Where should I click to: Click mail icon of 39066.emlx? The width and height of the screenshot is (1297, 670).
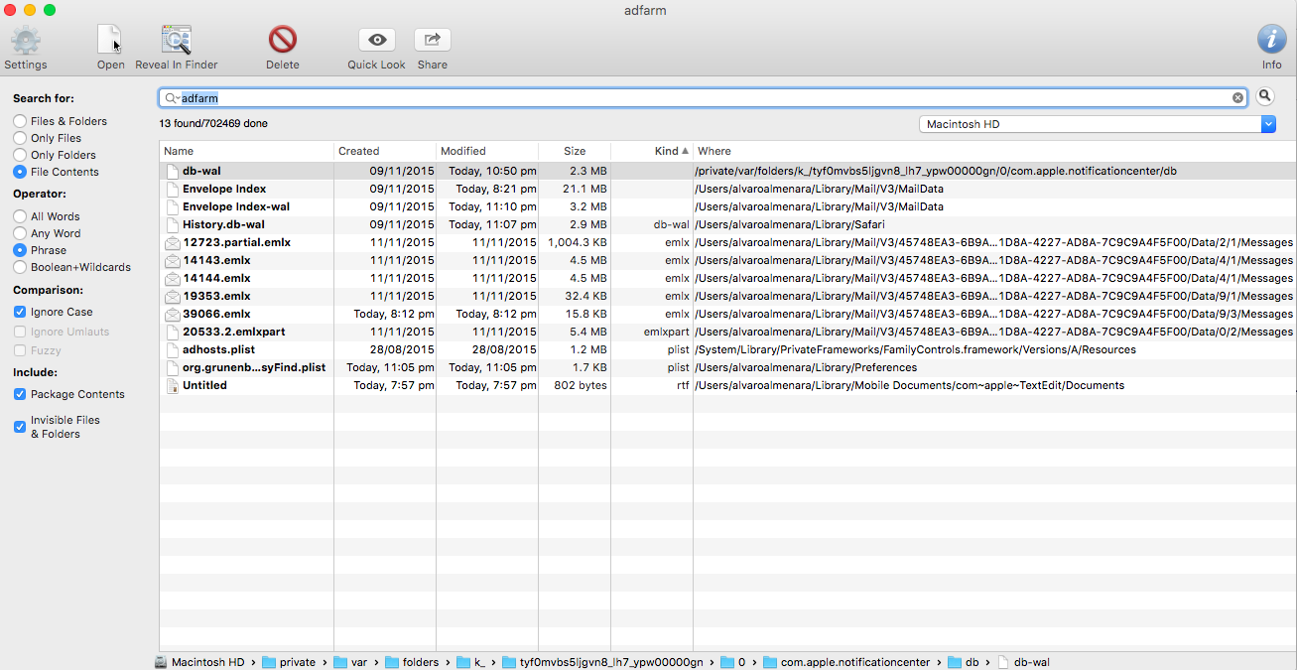coord(172,314)
